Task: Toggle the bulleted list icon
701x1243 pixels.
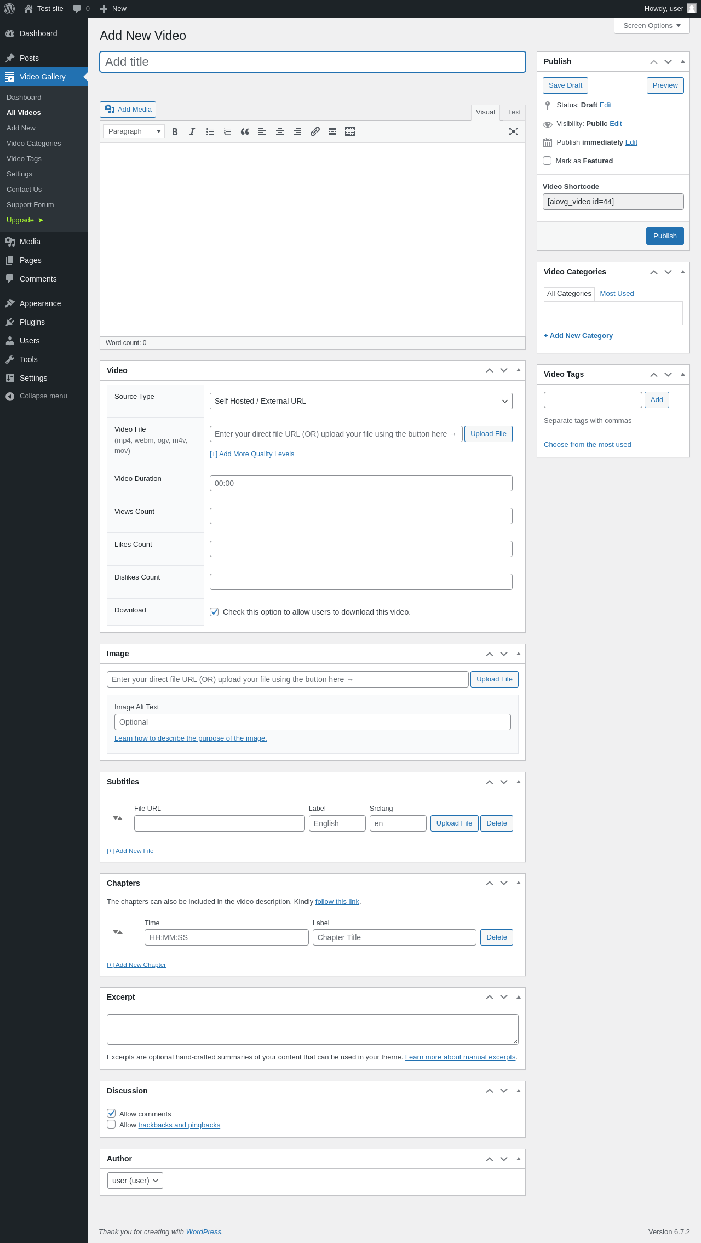Action: (210, 131)
